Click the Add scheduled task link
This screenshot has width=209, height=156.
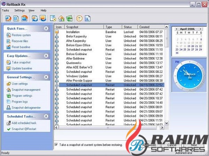click(24, 123)
